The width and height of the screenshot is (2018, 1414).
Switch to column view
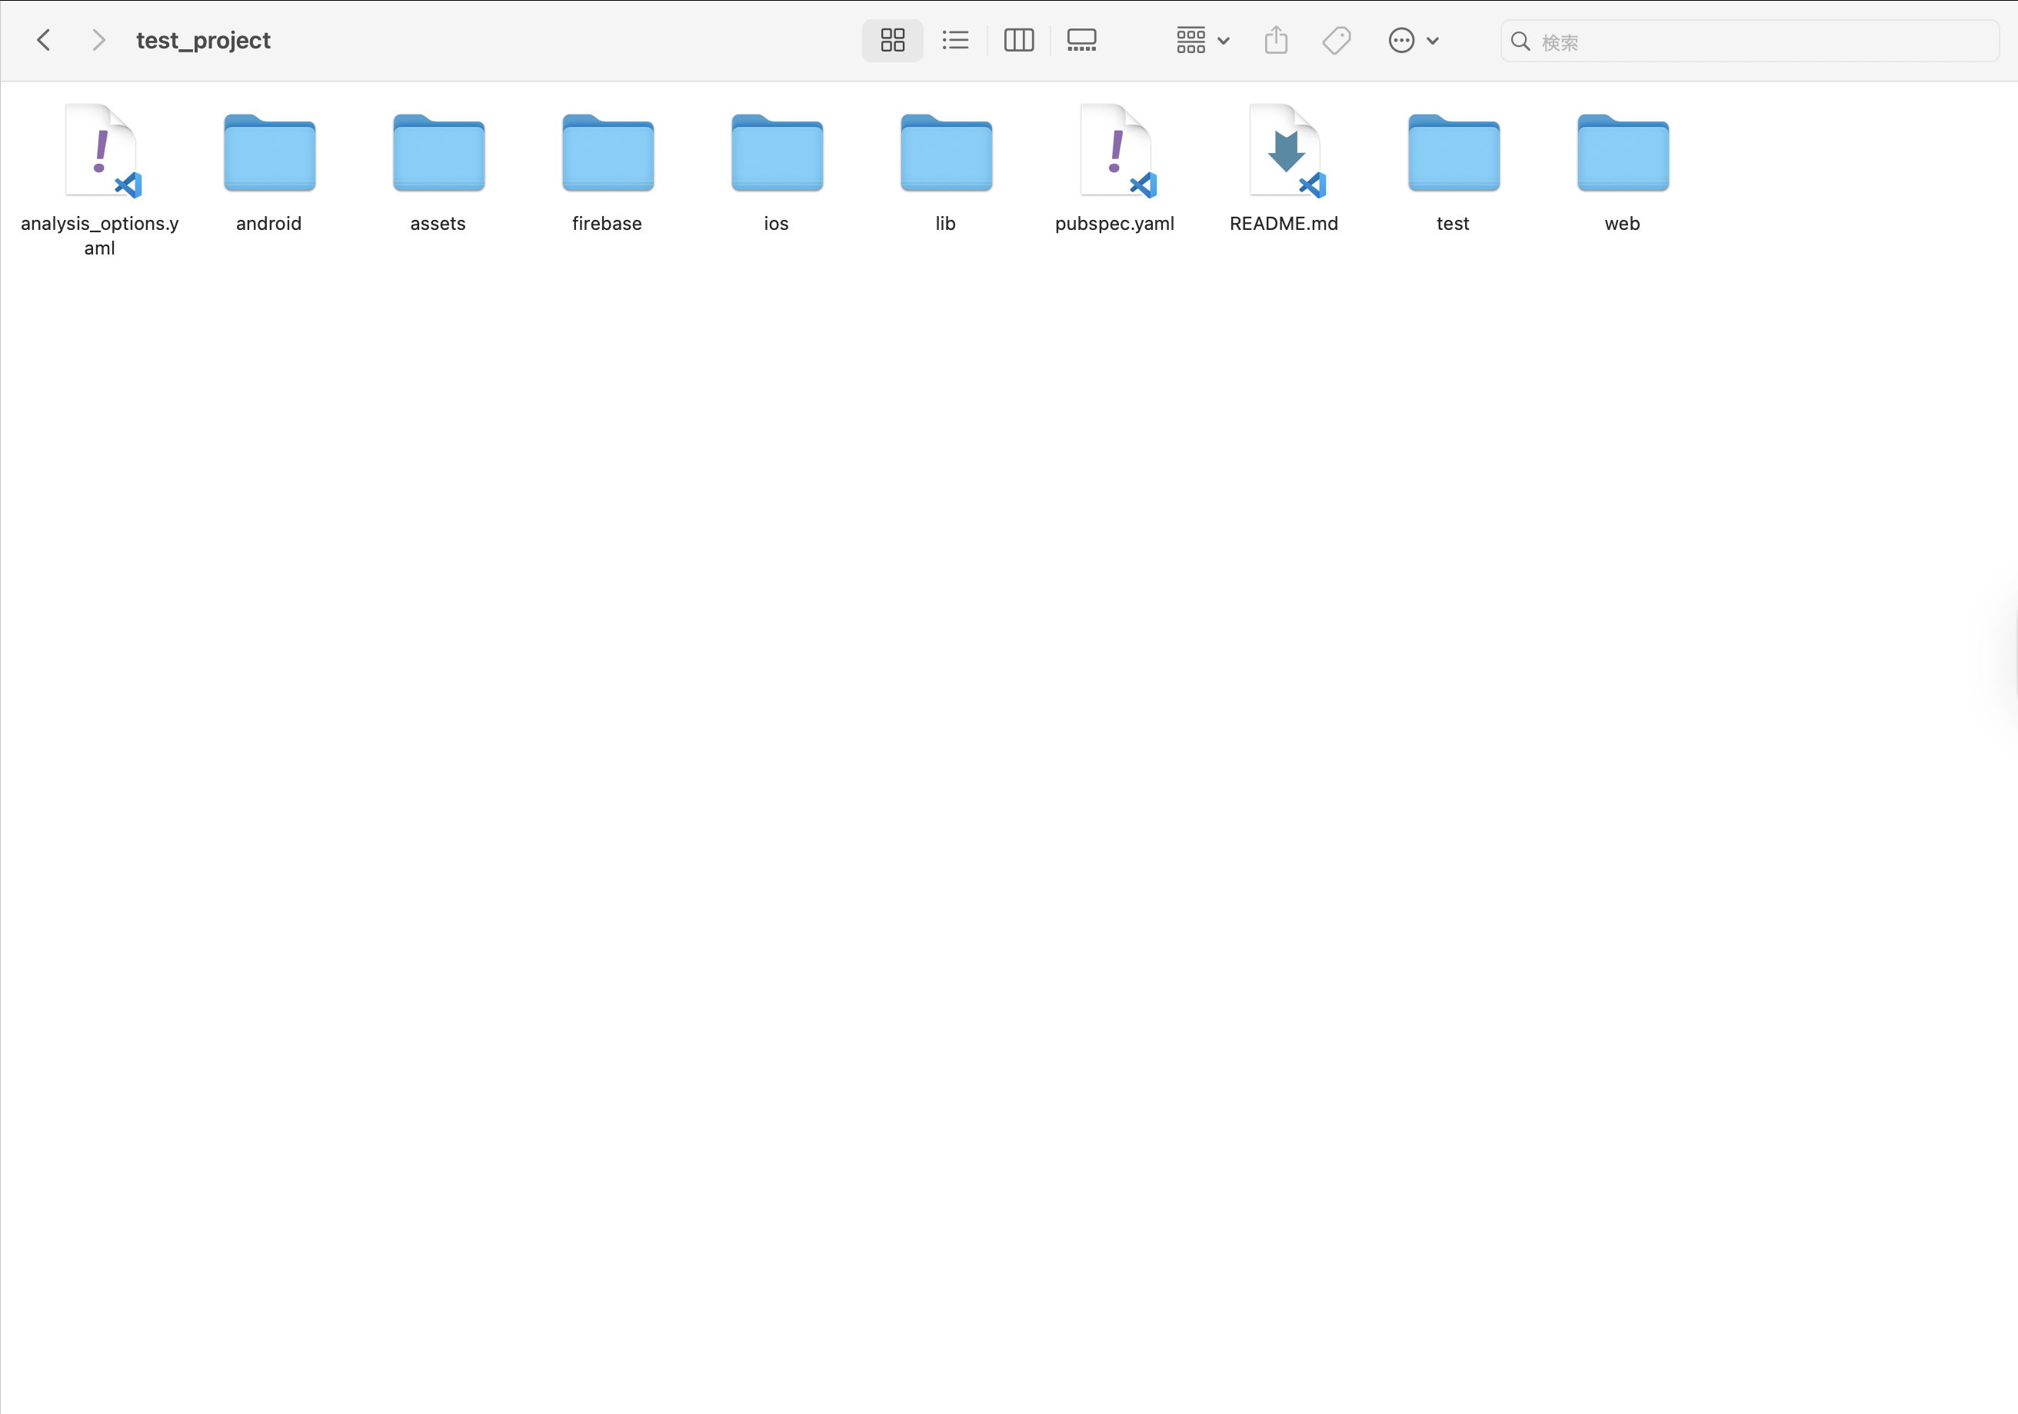click(1019, 41)
